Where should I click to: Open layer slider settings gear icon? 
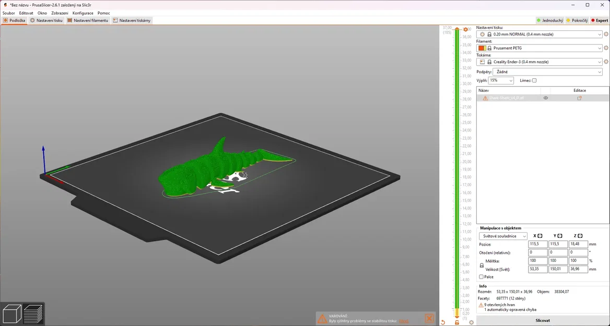pos(472,322)
